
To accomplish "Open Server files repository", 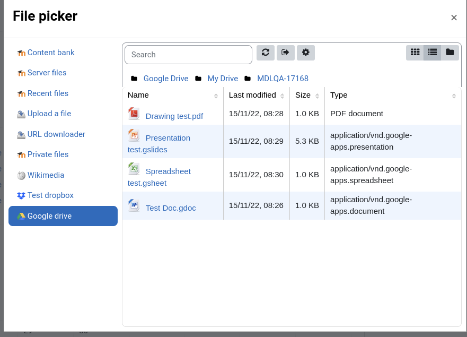I will [47, 73].
